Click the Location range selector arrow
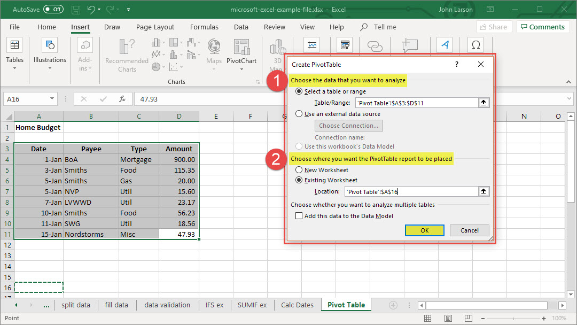Viewport: 577px width, 325px height. click(484, 191)
